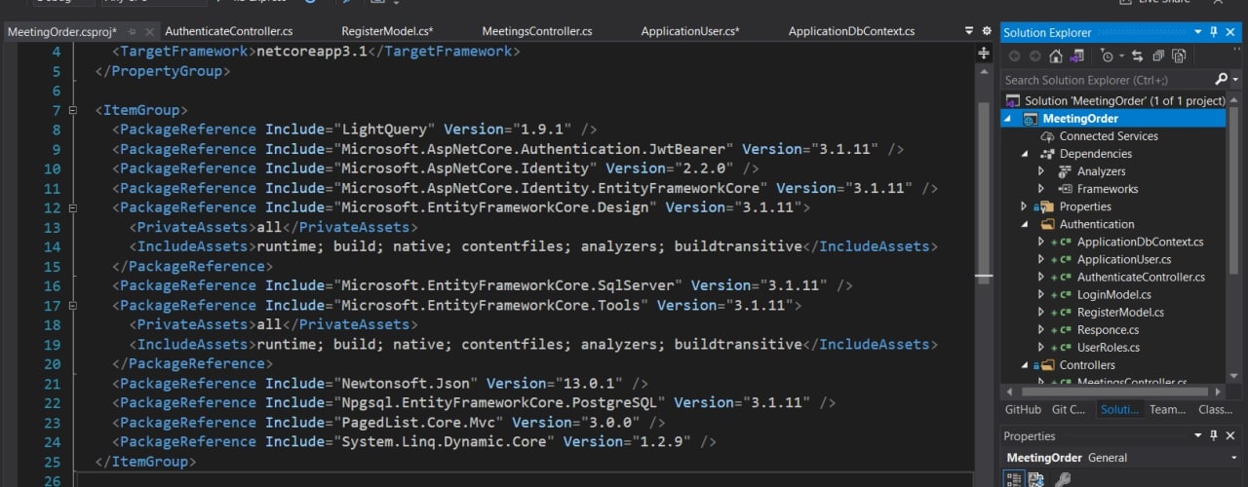Viewport: 1248px width, 487px height.
Task: Close the Solution Explorer panel
Action: [x=1232, y=32]
